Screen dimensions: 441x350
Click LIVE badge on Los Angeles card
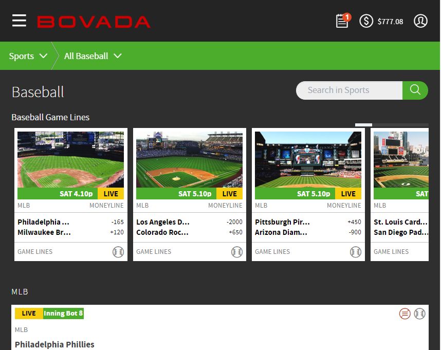[x=230, y=194]
